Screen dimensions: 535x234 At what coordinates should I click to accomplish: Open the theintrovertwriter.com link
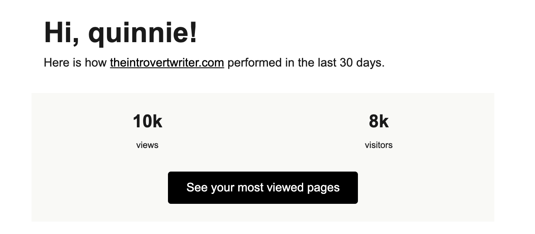tap(167, 63)
